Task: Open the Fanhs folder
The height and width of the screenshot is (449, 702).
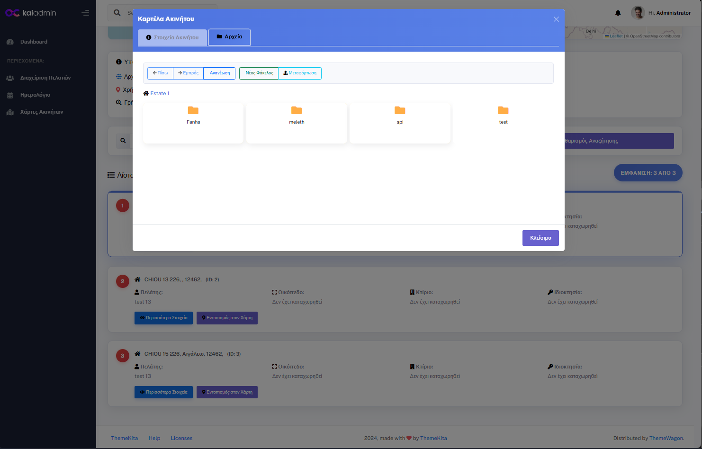Action: point(193,115)
